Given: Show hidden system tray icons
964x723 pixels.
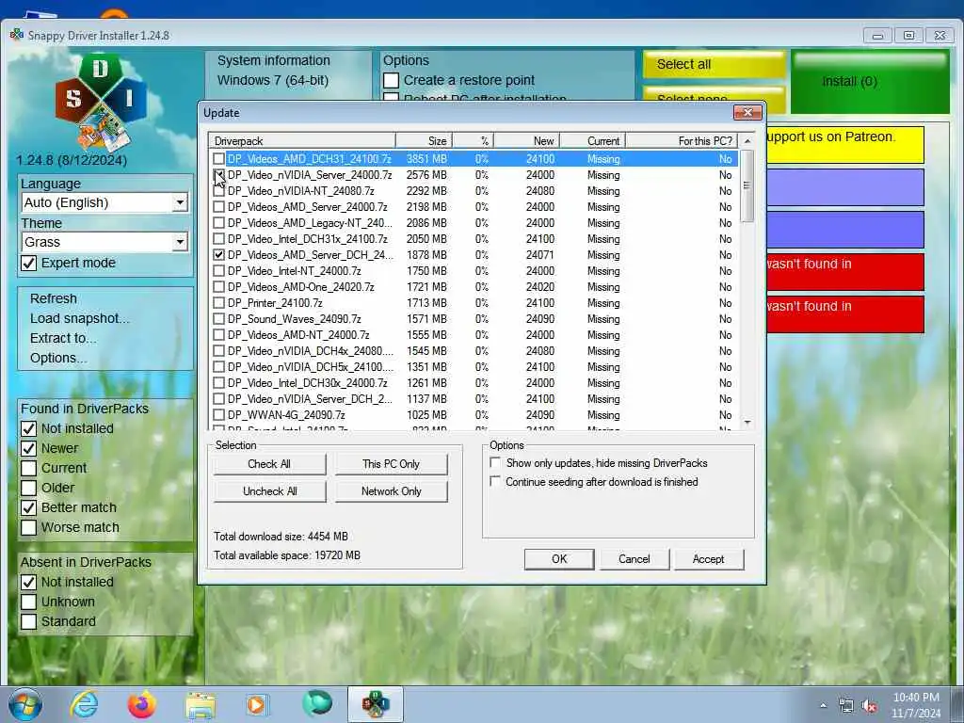Looking at the screenshot, I should coord(823,706).
